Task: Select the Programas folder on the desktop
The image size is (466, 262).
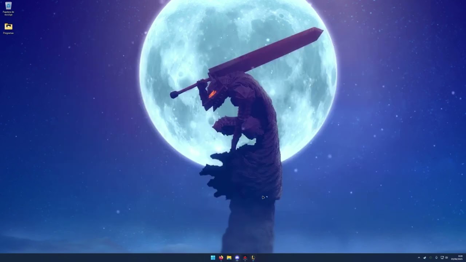Action: point(8,28)
